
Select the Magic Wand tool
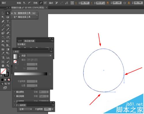3,17
